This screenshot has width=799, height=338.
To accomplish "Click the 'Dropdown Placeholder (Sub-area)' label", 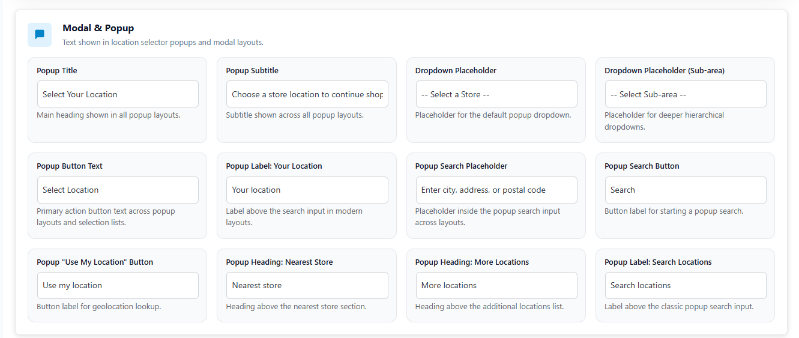I will coord(665,71).
